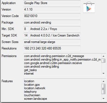Click the Permissions scrollbar thumb
Viewport: 107px width, 103px height.
point(103,61)
